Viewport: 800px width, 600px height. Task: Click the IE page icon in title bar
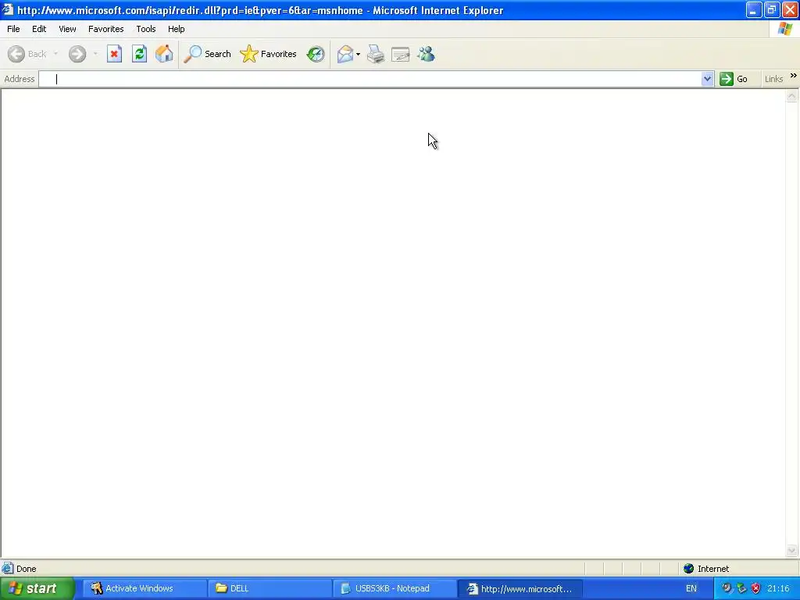(7, 9)
